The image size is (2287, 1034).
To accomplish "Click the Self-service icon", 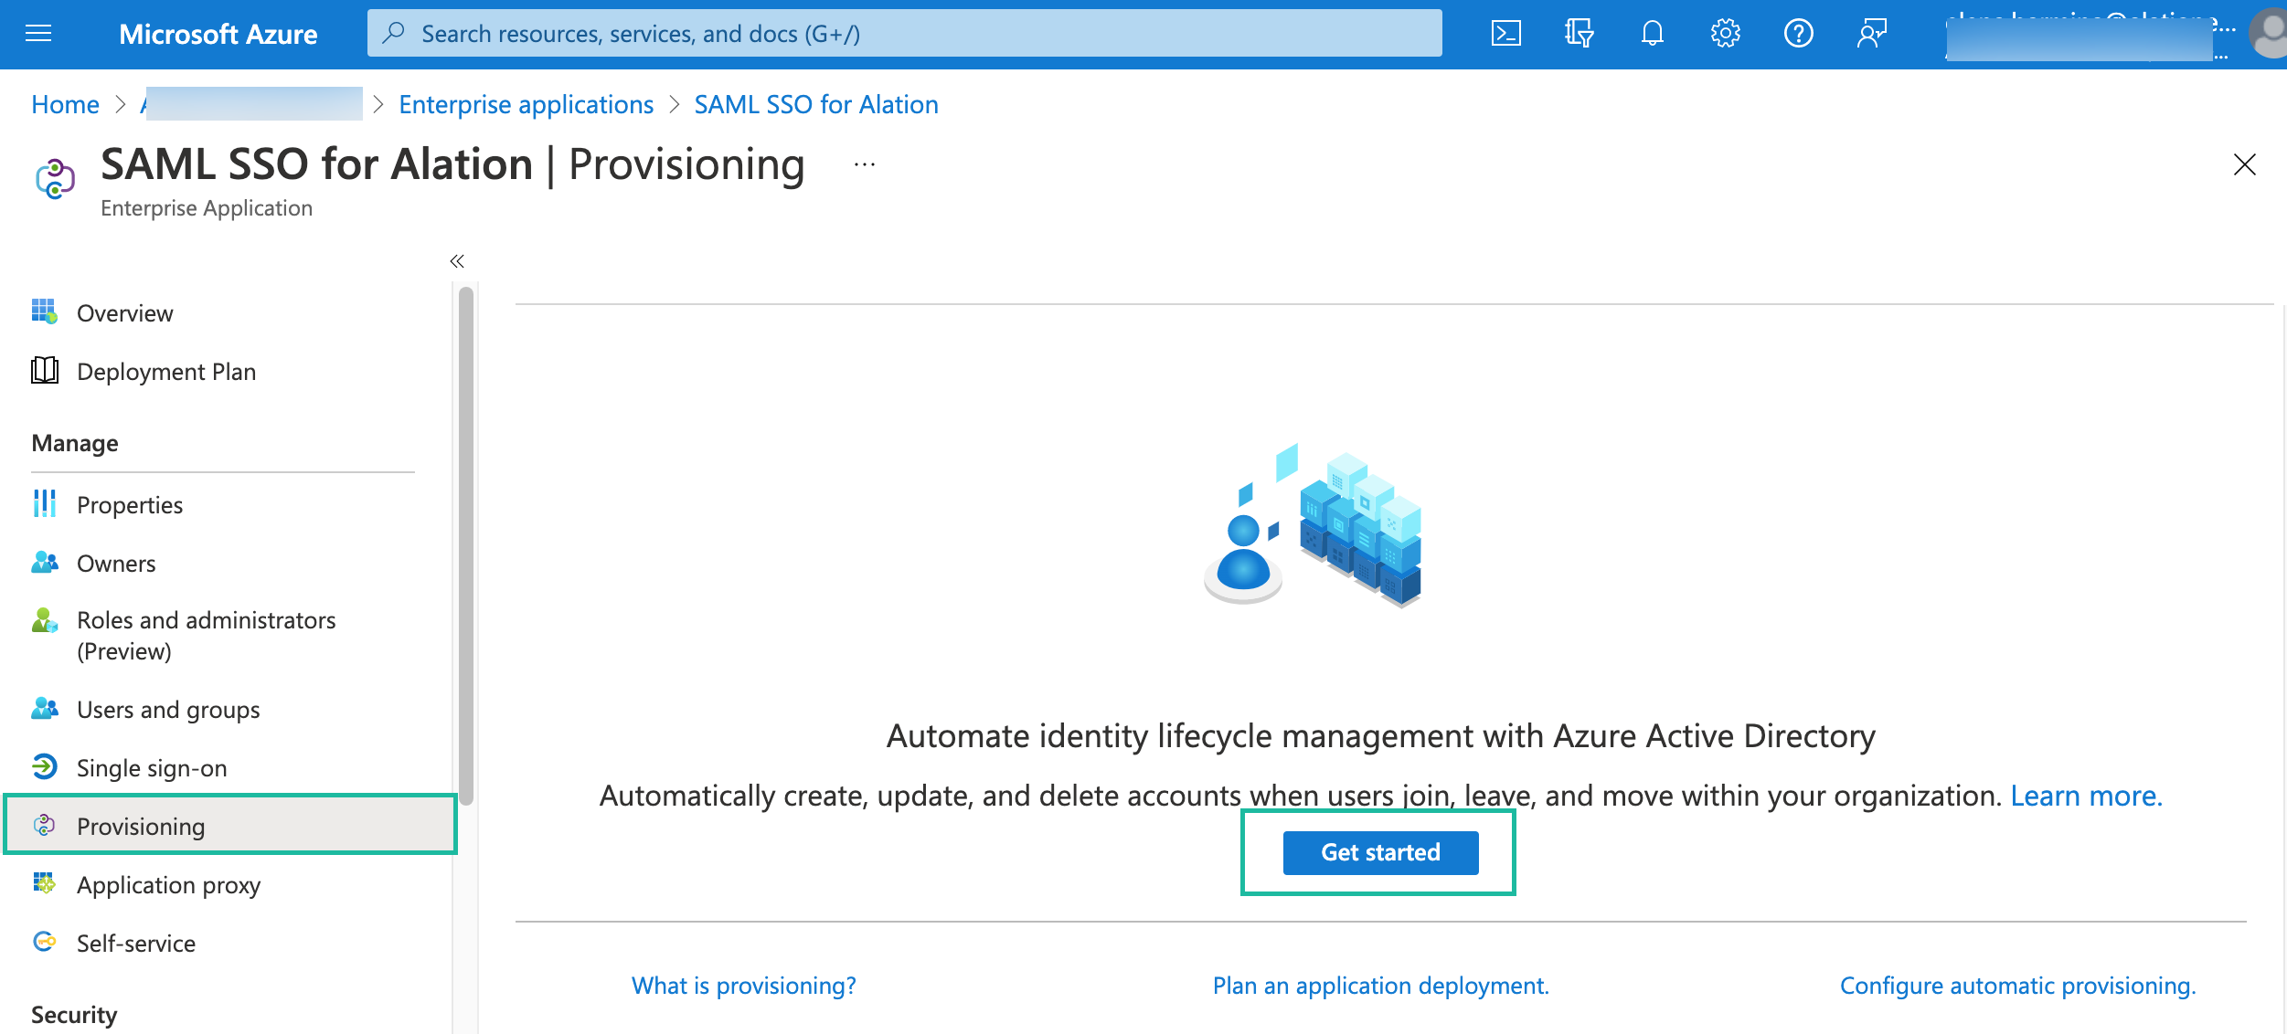I will [45, 942].
